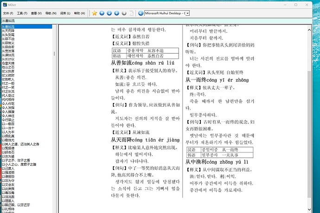
Task: Select 以一当十 in the word list
Action: click(8, 128)
